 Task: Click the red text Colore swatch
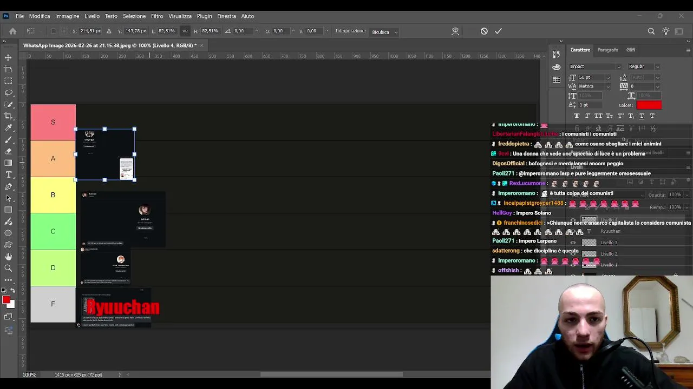click(x=649, y=105)
